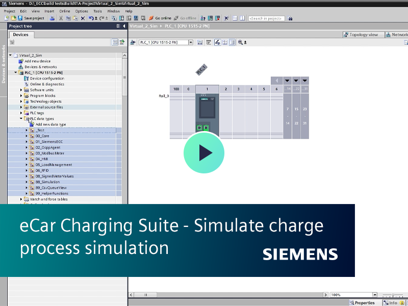Screen dimensions: 408x306
Task: Click the Print icon in toolbar
Action: point(53,18)
